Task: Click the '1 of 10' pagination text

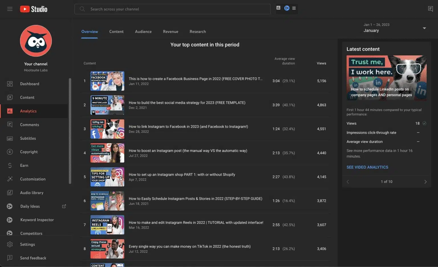Action: pos(387,182)
